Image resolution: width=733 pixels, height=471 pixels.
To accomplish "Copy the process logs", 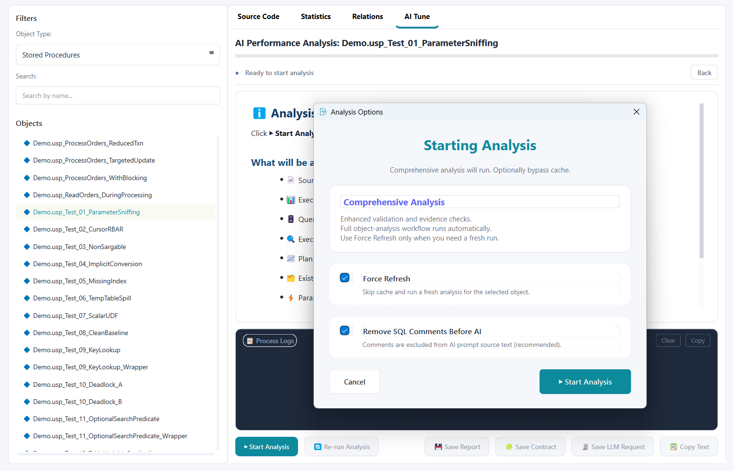I will (698, 341).
